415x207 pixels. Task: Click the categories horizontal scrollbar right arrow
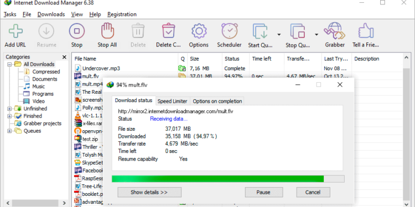pyautogui.click(x=64, y=203)
